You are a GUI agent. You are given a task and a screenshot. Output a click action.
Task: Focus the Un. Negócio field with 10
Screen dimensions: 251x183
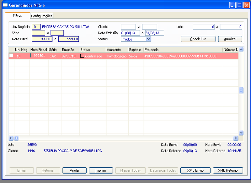[36, 27]
